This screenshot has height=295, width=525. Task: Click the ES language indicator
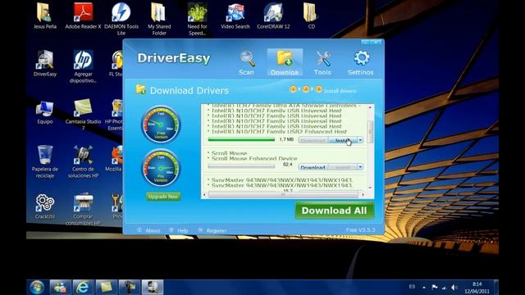(x=412, y=287)
